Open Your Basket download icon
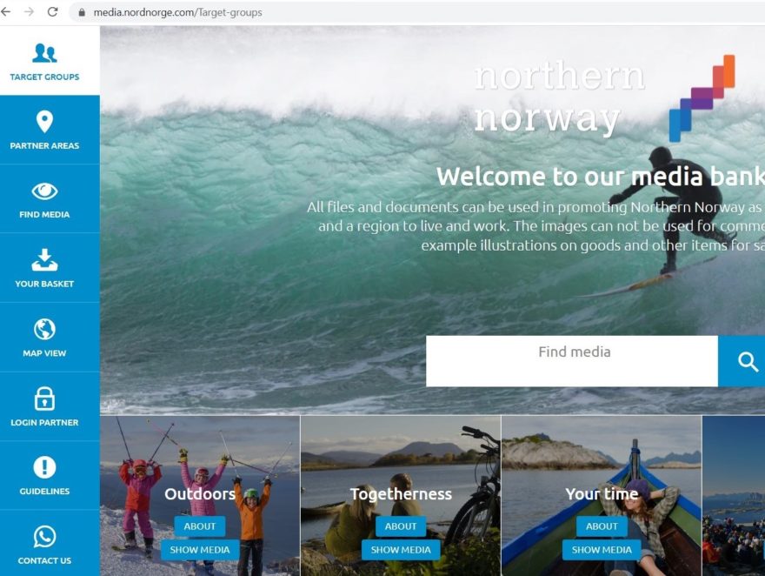Viewport: 765px width, 576px height. [x=44, y=259]
